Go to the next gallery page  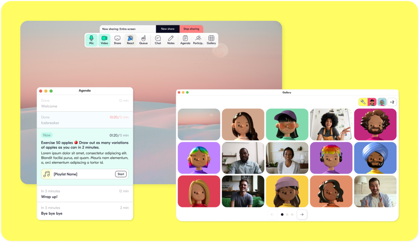302,215
